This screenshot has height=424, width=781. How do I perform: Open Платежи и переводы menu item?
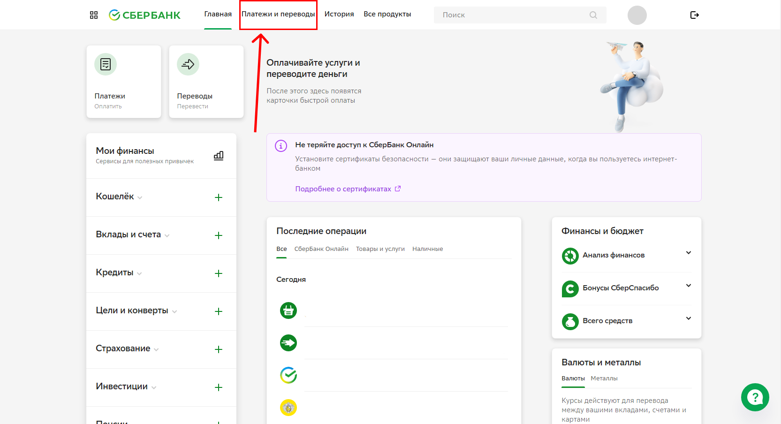click(x=278, y=14)
